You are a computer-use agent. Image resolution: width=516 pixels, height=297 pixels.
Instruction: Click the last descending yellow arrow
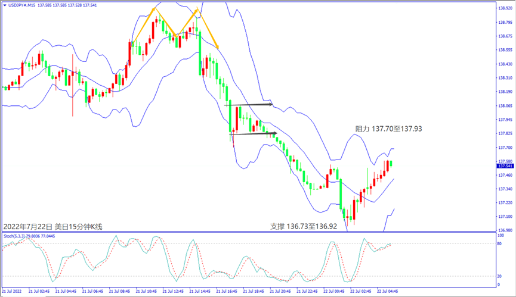(208, 30)
